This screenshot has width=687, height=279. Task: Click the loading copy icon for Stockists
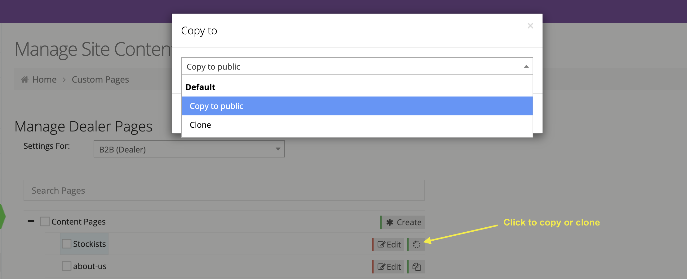coord(416,244)
